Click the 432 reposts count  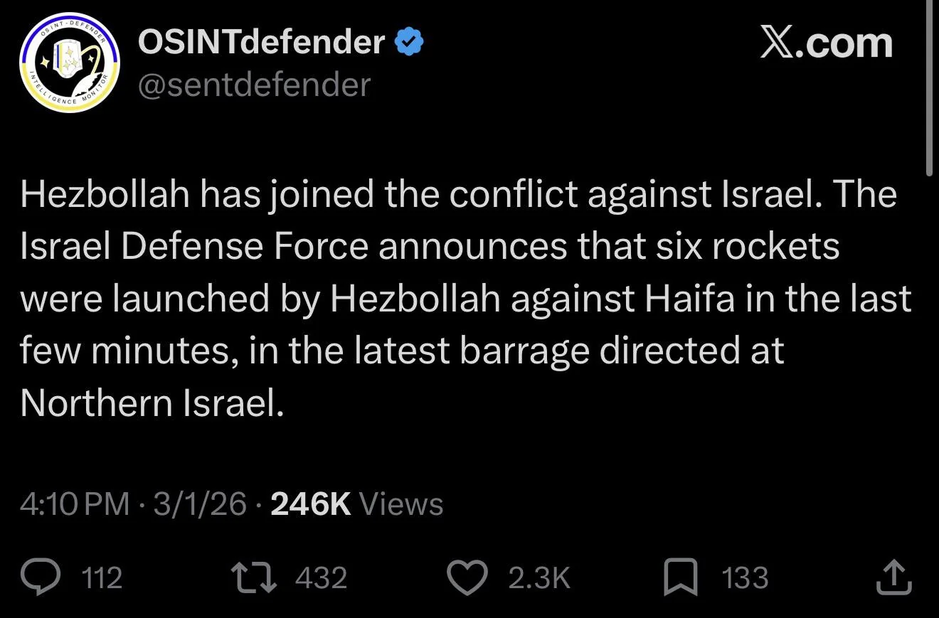(x=322, y=577)
